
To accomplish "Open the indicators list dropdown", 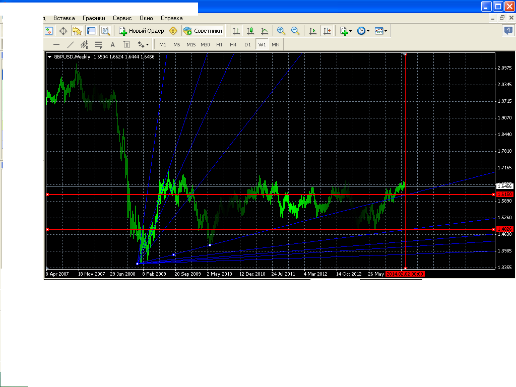I will [x=346, y=31].
